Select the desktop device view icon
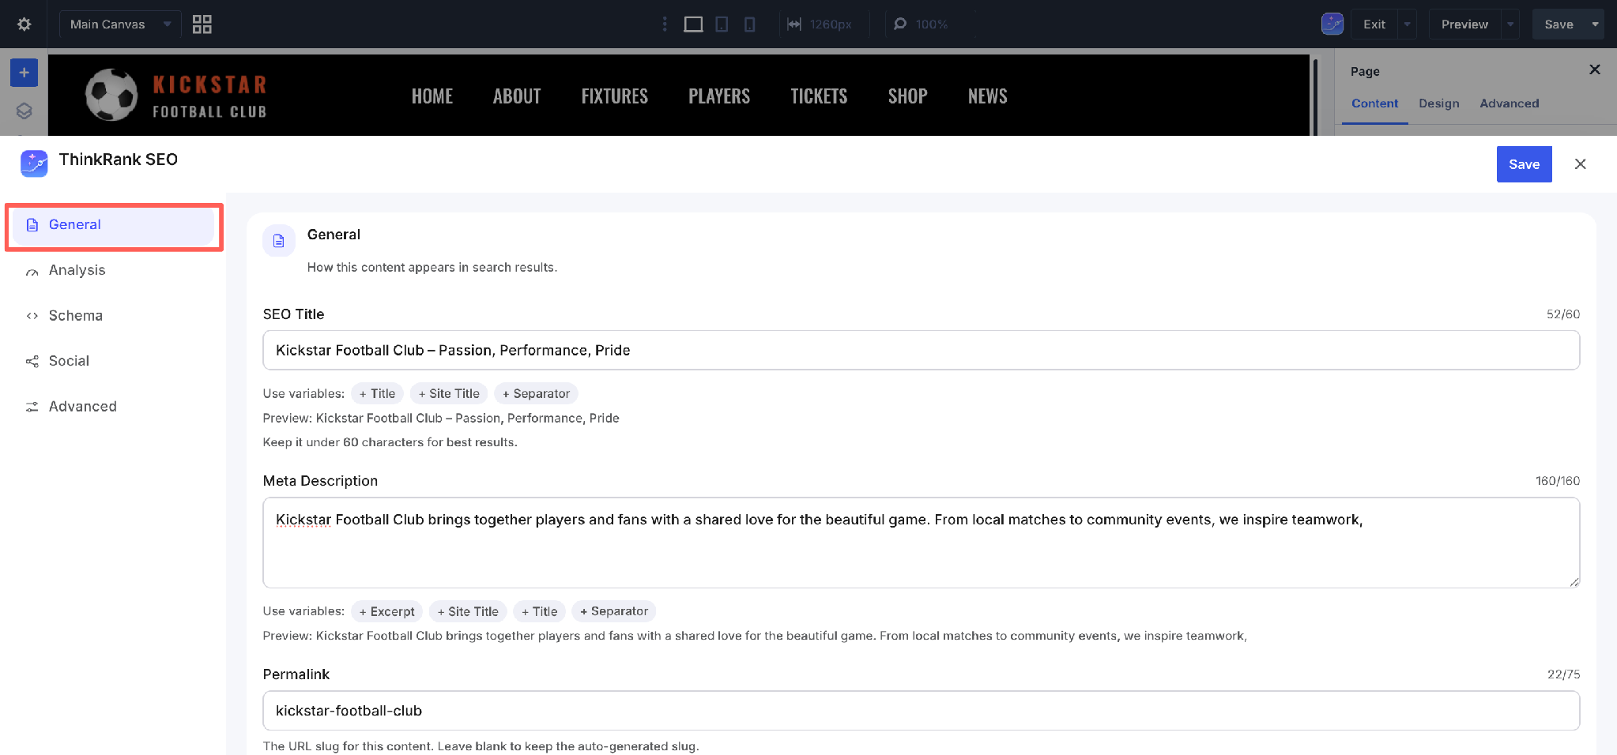This screenshot has width=1617, height=755. (693, 24)
